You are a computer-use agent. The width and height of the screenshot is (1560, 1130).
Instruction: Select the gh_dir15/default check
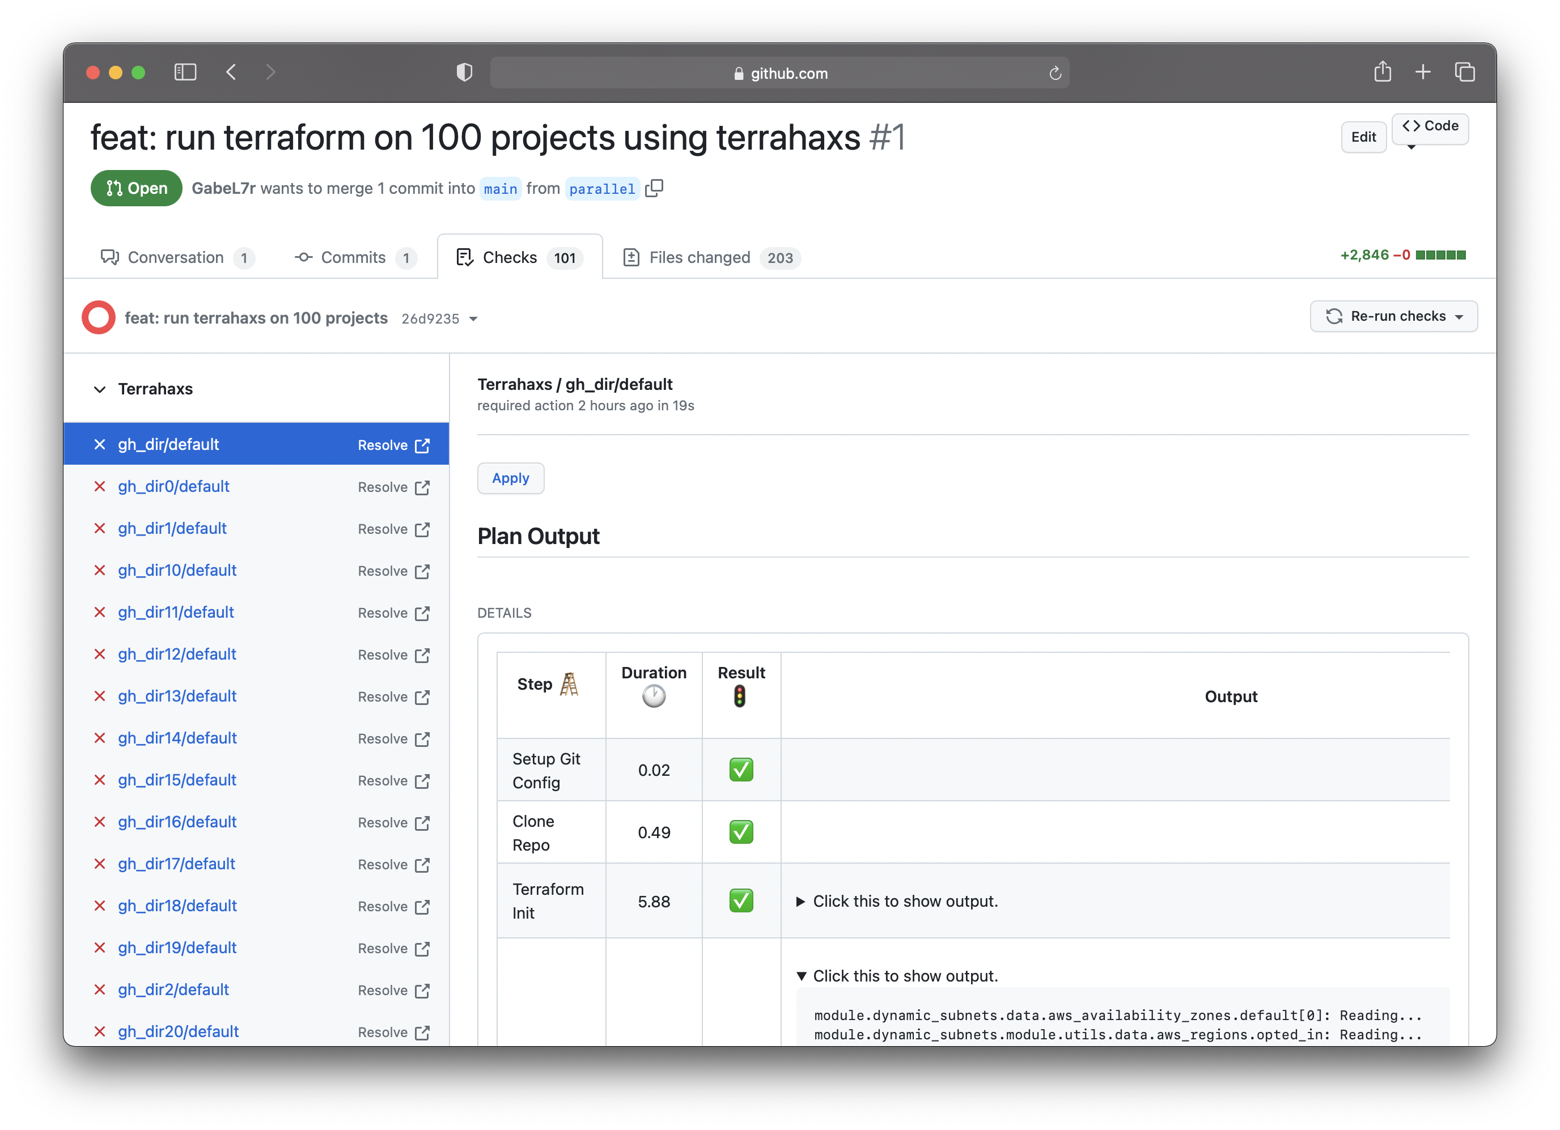click(x=177, y=780)
